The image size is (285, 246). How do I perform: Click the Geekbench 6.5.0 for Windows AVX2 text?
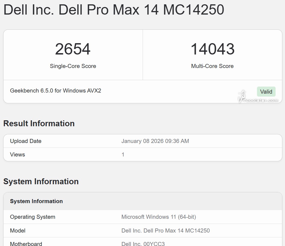point(56,91)
